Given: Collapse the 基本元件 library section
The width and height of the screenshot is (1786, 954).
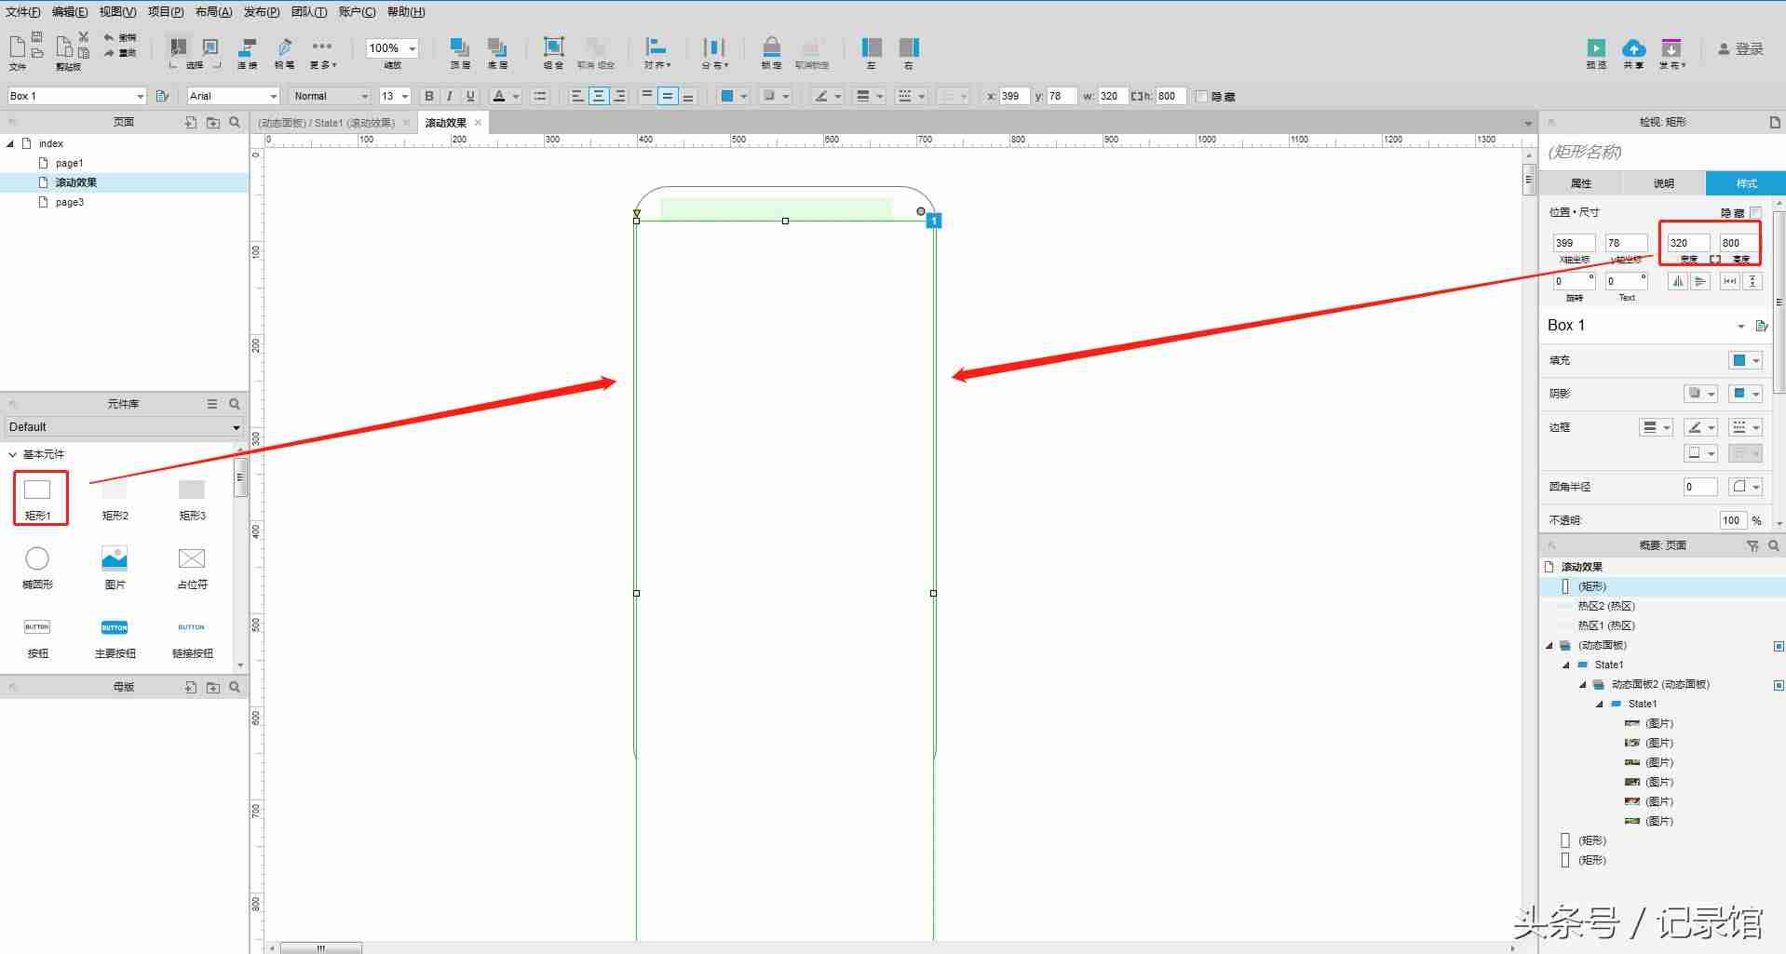Looking at the screenshot, I should click(x=13, y=454).
